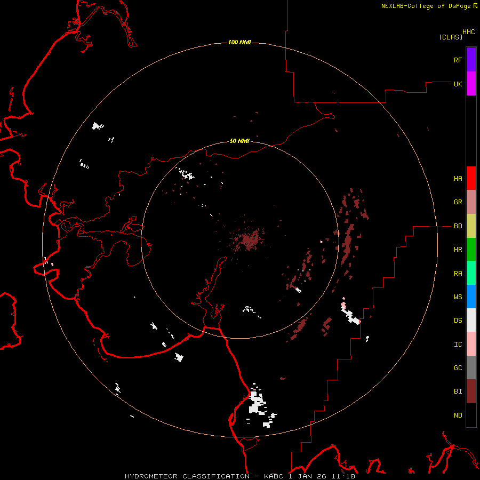Click the HA red legend swatch

(471, 178)
